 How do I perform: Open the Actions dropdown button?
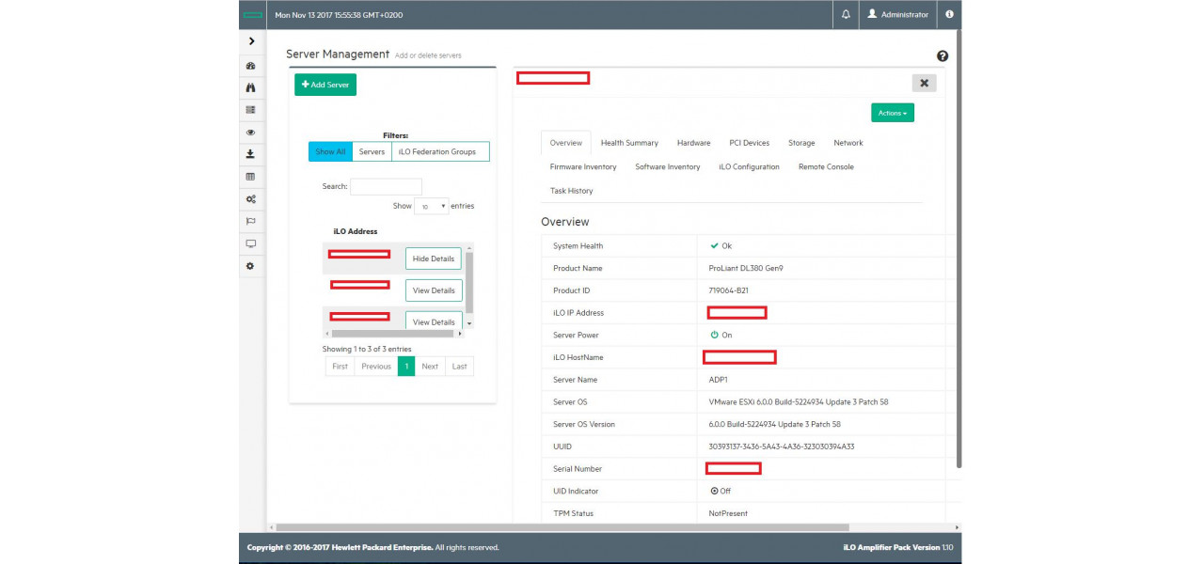(893, 113)
